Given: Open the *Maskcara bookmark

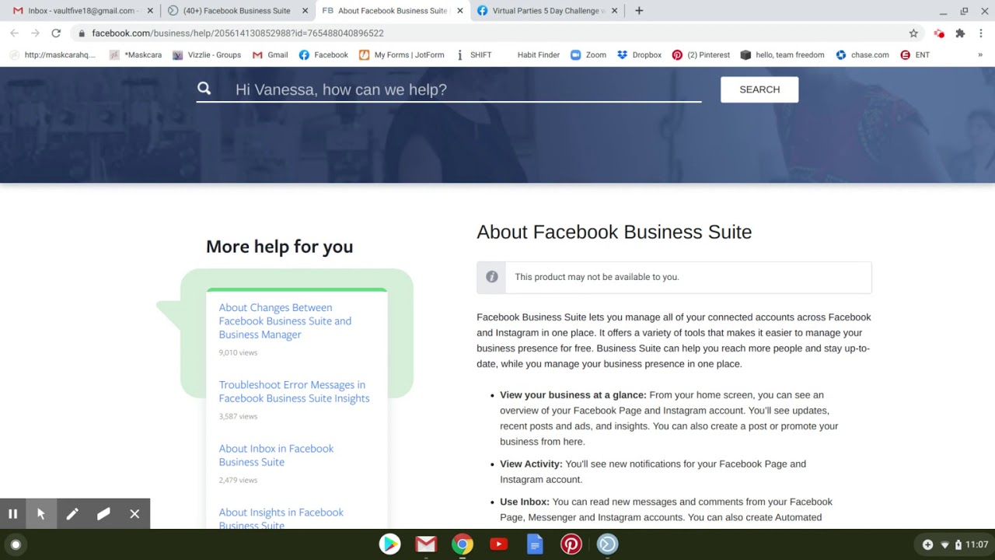Looking at the screenshot, I should coord(136,55).
